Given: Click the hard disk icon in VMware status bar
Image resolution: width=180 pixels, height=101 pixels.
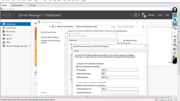Looking at the screenshot, I should [156, 100].
